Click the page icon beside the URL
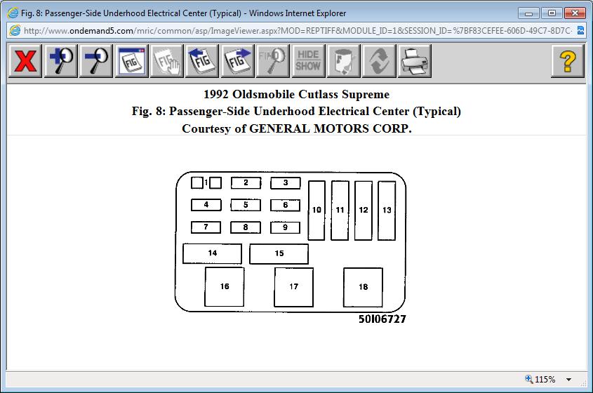The height and width of the screenshot is (393, 593). coord(15,30)
